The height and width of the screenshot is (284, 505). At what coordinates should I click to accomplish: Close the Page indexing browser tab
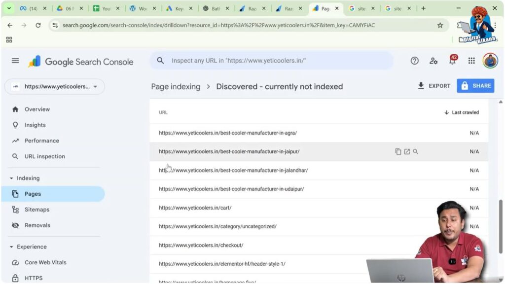(x=337, y=8)
